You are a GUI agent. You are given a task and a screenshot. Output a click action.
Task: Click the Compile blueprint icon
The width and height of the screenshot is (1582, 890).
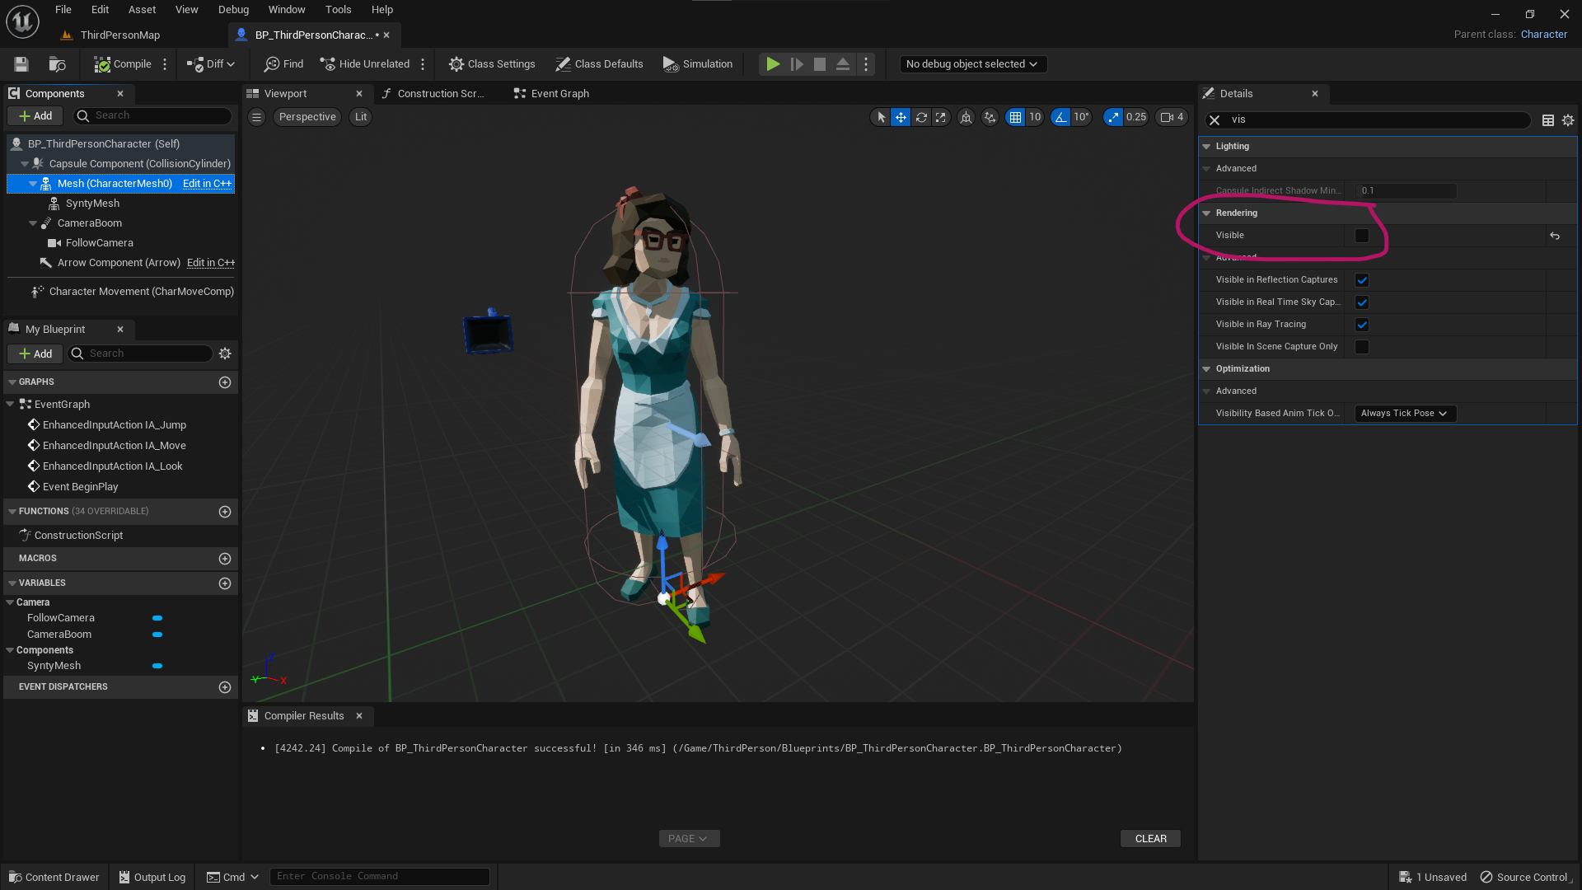[102, 64]
